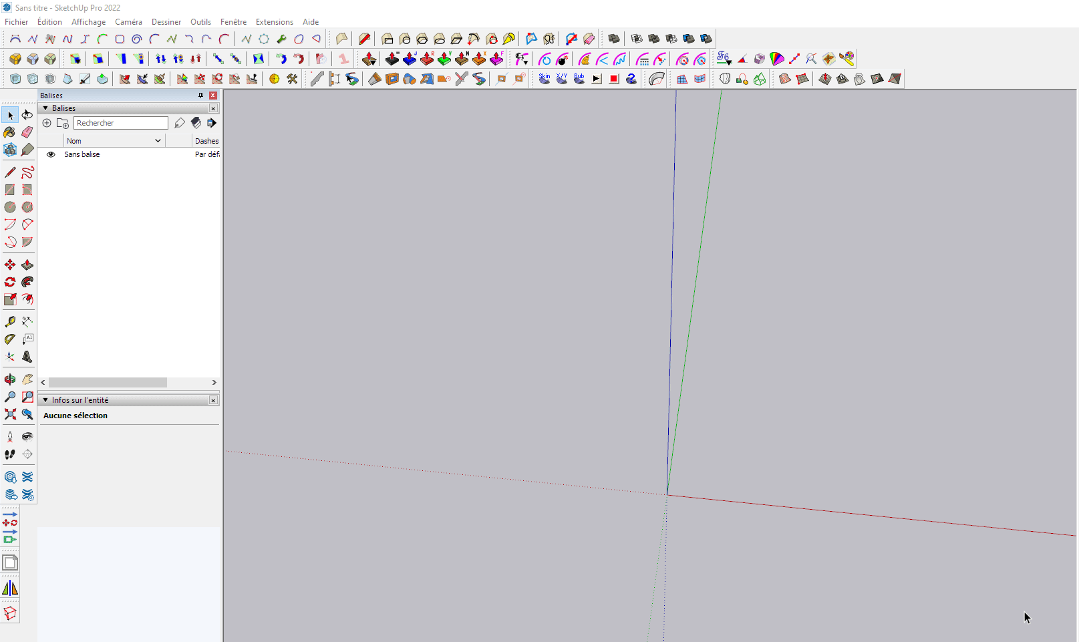Click left arrow of tags scrollbar
The height and width of the screenshot is (642, 1079).
tap(43, 383)
